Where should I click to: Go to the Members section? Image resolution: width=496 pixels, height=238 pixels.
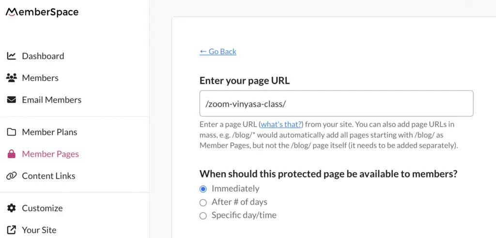point(40,78)
